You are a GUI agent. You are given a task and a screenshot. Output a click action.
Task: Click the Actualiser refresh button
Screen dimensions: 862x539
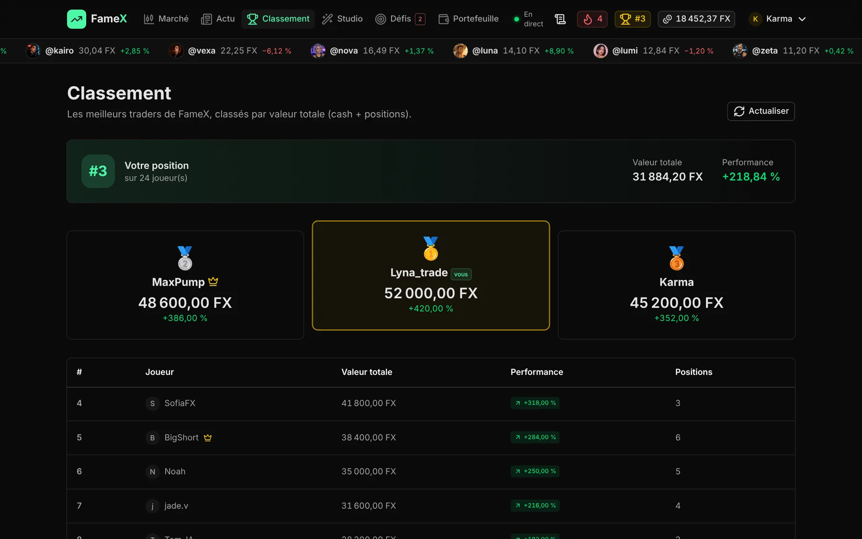[x=761, y=111]
